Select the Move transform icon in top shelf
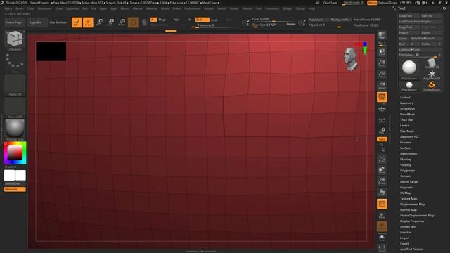The width and height of the screenshot is (450, 253). (x=100, y=22)
